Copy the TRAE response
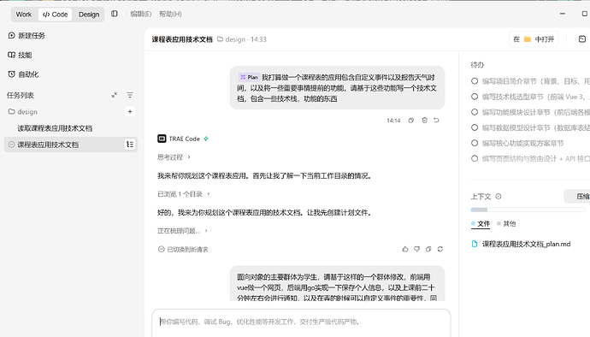The image size is (590, 337). [428, 249]
